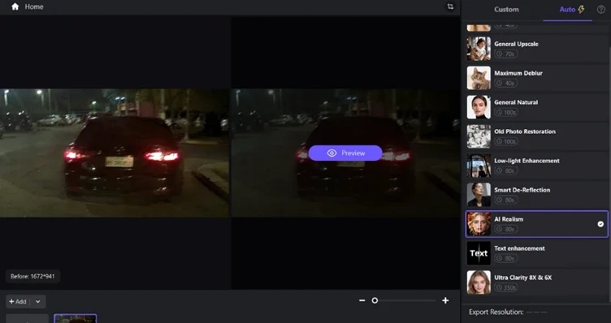Click the Low-light Enhancement thumbnail
This screenshot has width=611, height=323.
(479, 166)
